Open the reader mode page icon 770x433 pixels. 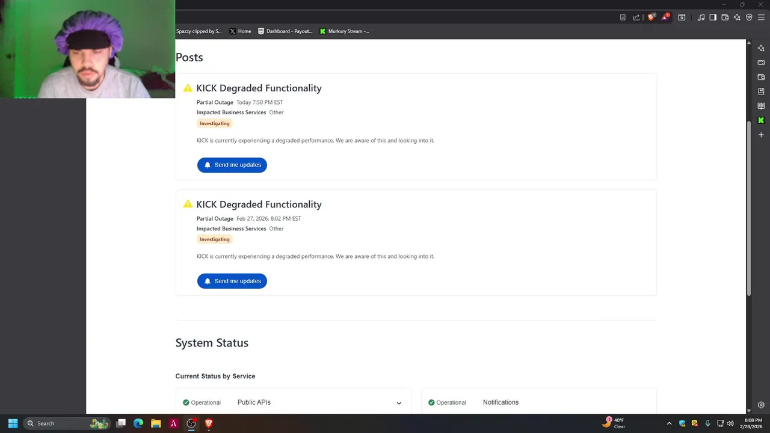pyautogui.click(x=623, y=17)
